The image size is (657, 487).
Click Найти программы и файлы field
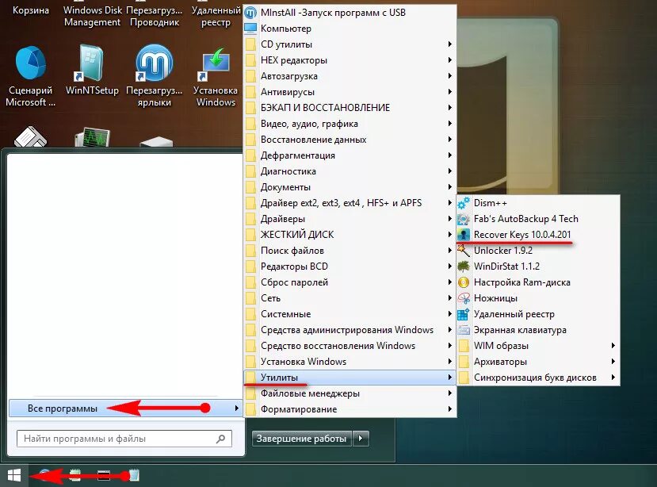click(x=124, y=439)
